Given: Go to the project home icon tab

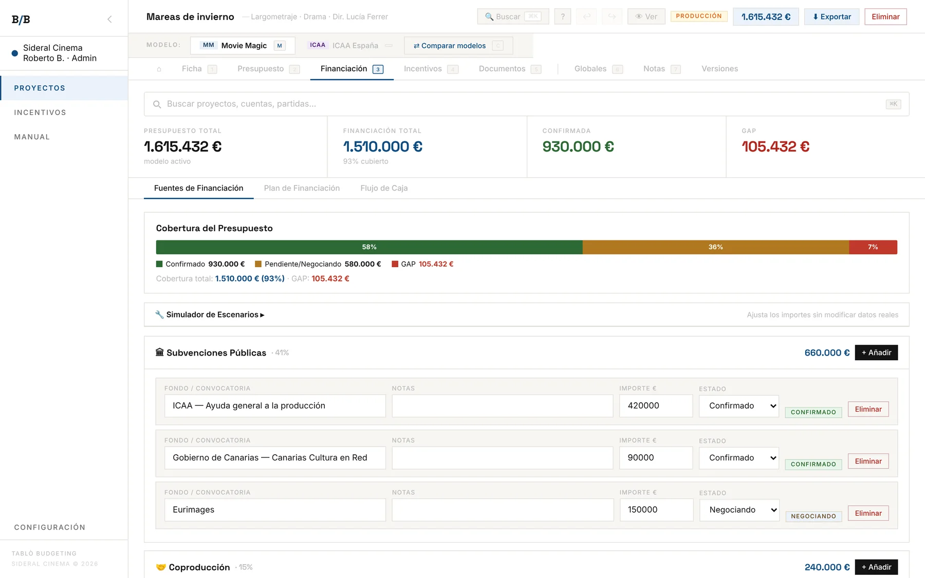Looking at the screenshot, I should coord(159,69).
